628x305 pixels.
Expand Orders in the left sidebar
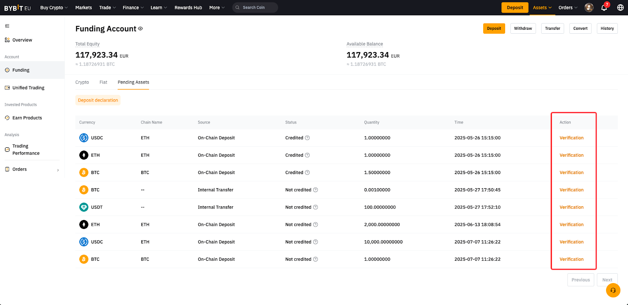click(32, 169)
